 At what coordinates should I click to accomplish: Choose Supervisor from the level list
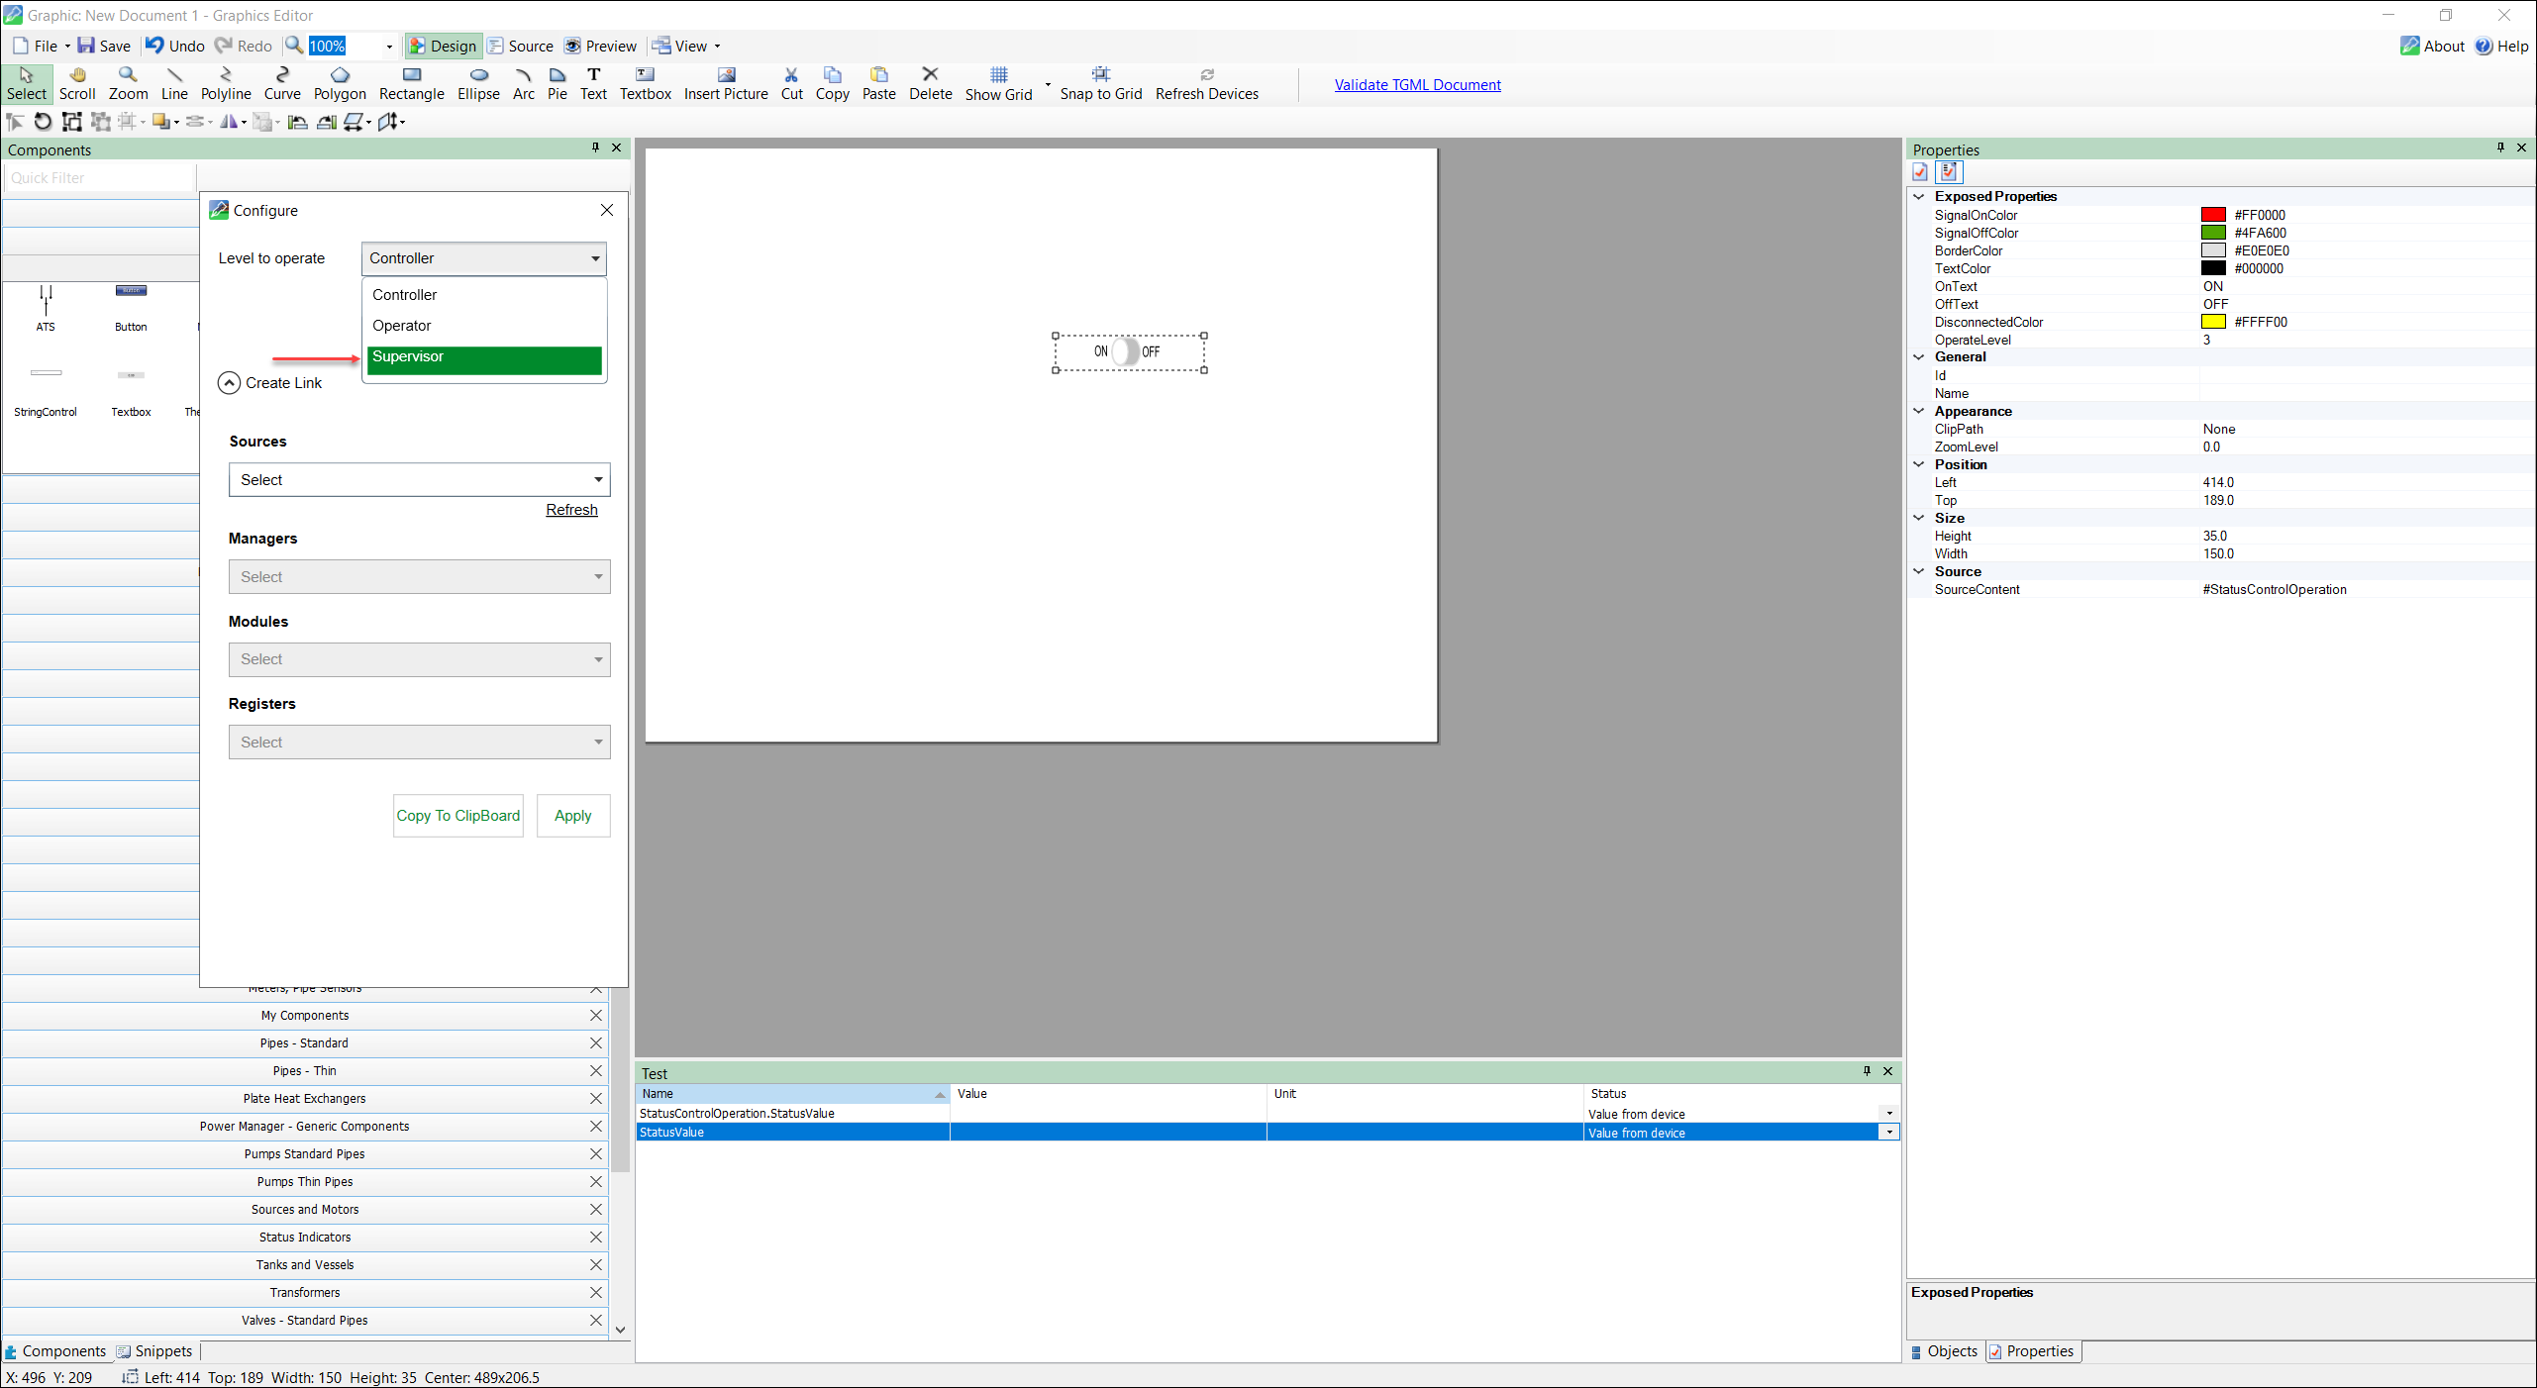483,357
